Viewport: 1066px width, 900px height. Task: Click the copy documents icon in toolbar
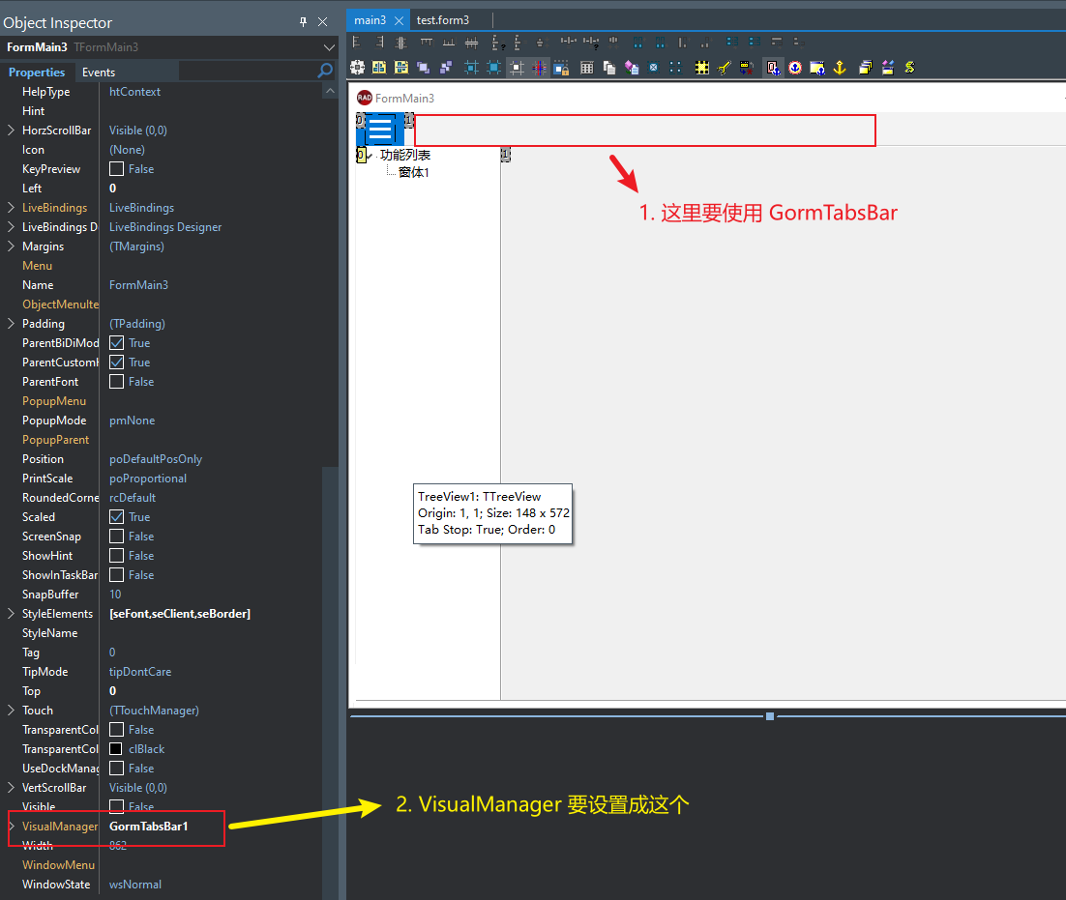tap(609, 68)
